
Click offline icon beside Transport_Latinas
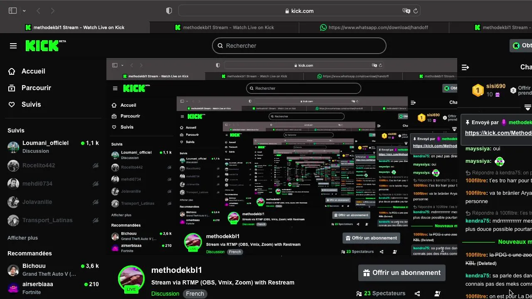coord(95,220)
